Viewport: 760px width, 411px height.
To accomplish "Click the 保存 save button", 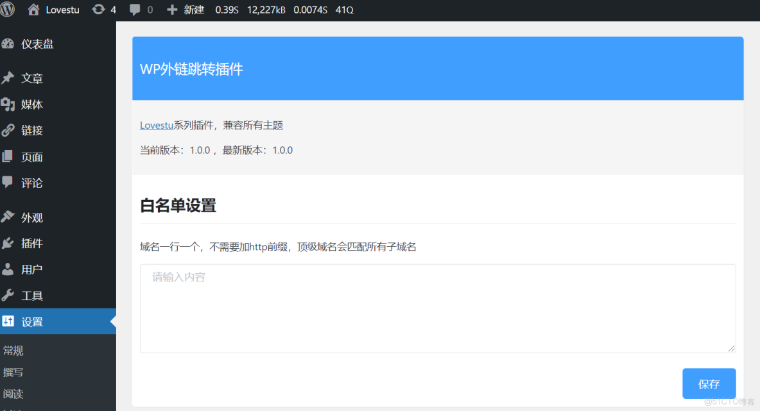I will pyautogui.click(x=709, y=383).
